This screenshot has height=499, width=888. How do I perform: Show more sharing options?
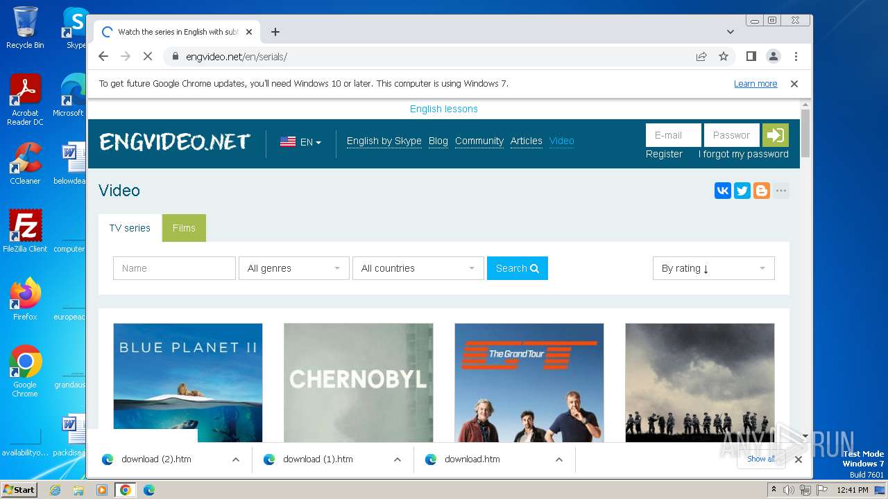pos(781,191)
